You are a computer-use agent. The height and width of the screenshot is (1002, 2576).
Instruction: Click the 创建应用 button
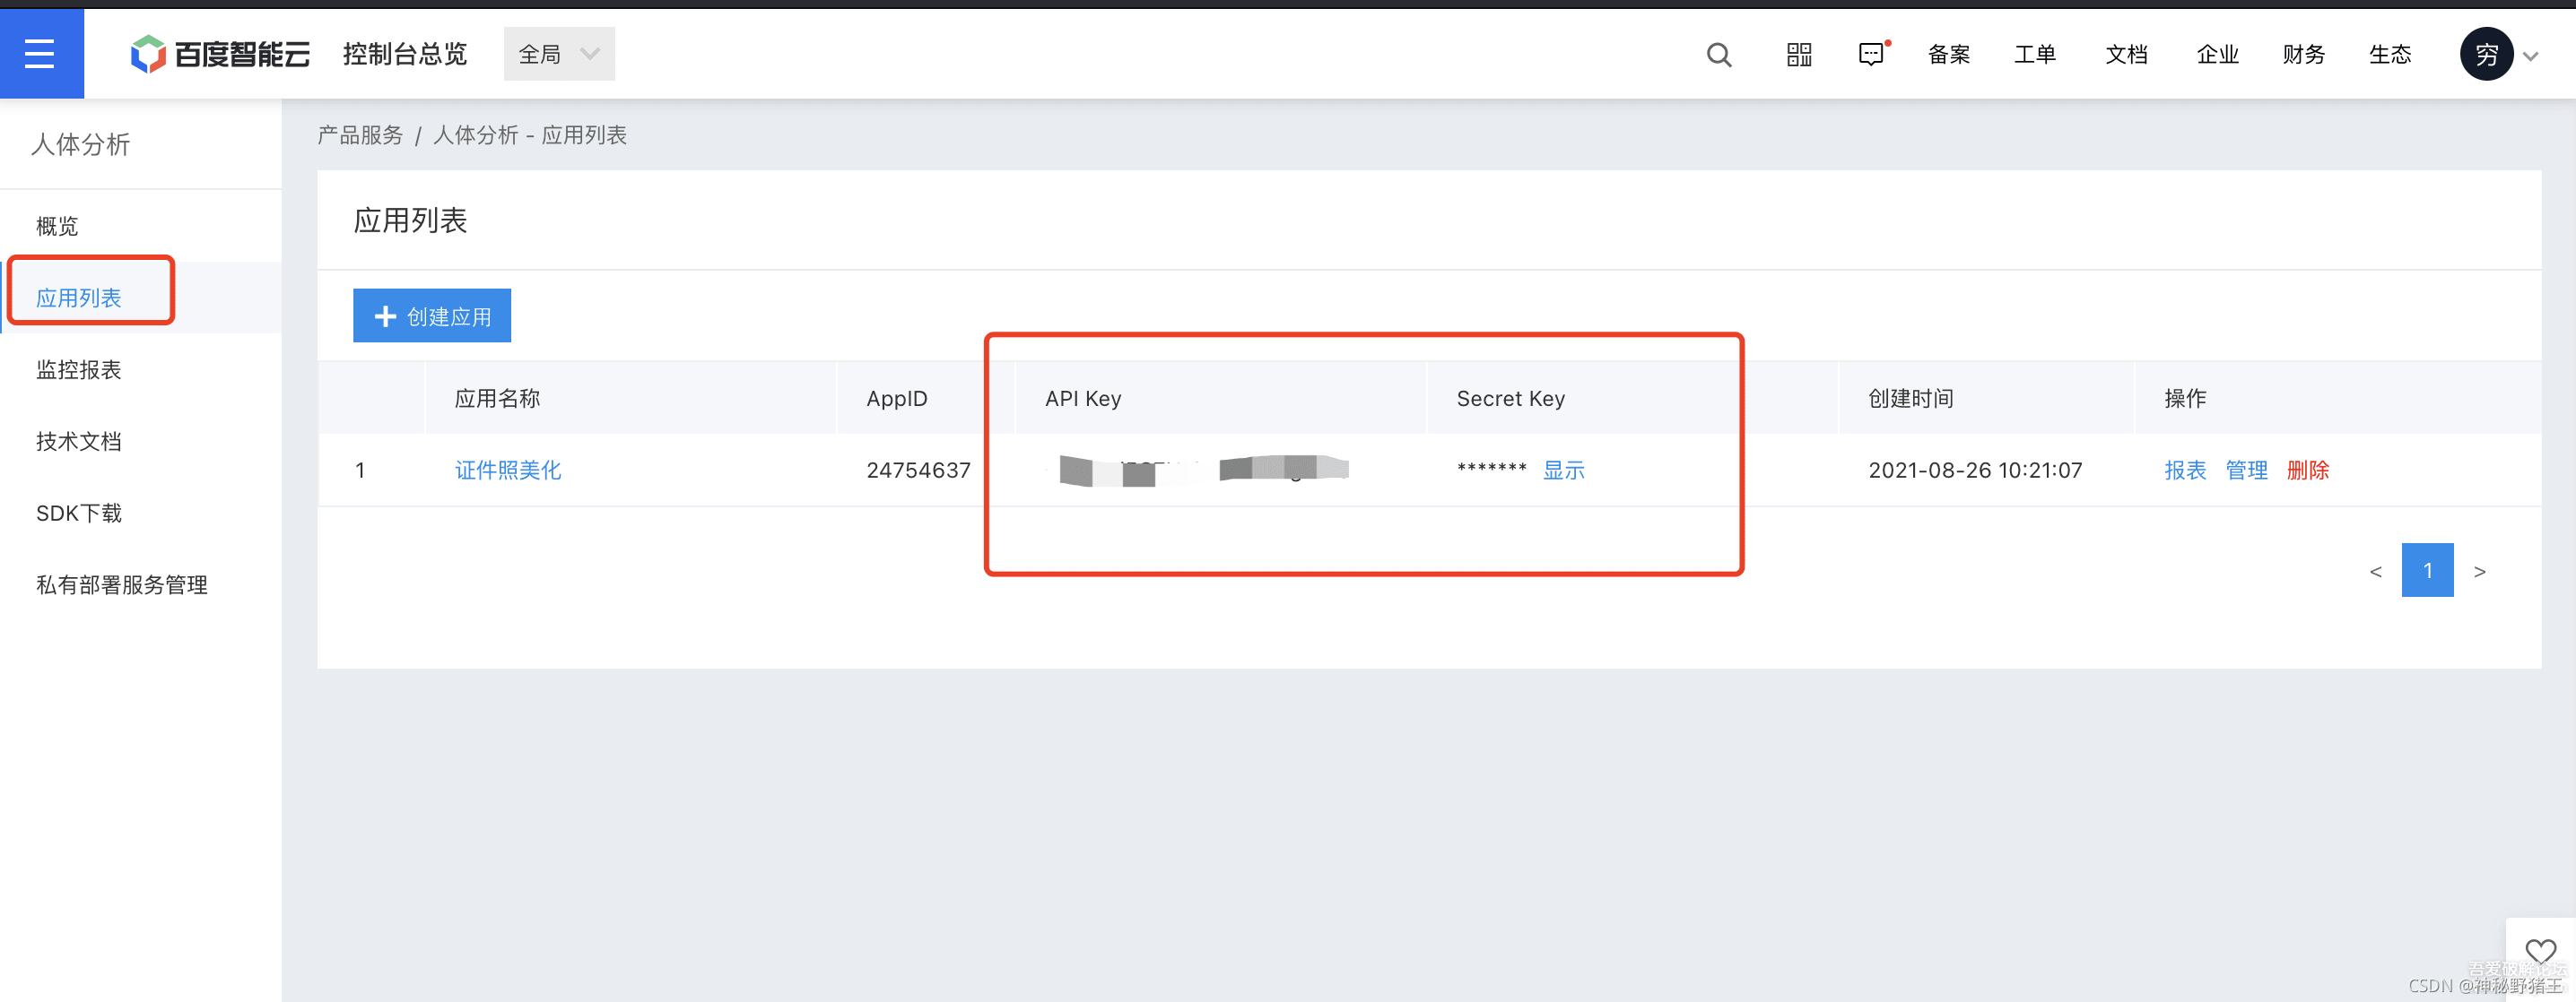(432, 315)
